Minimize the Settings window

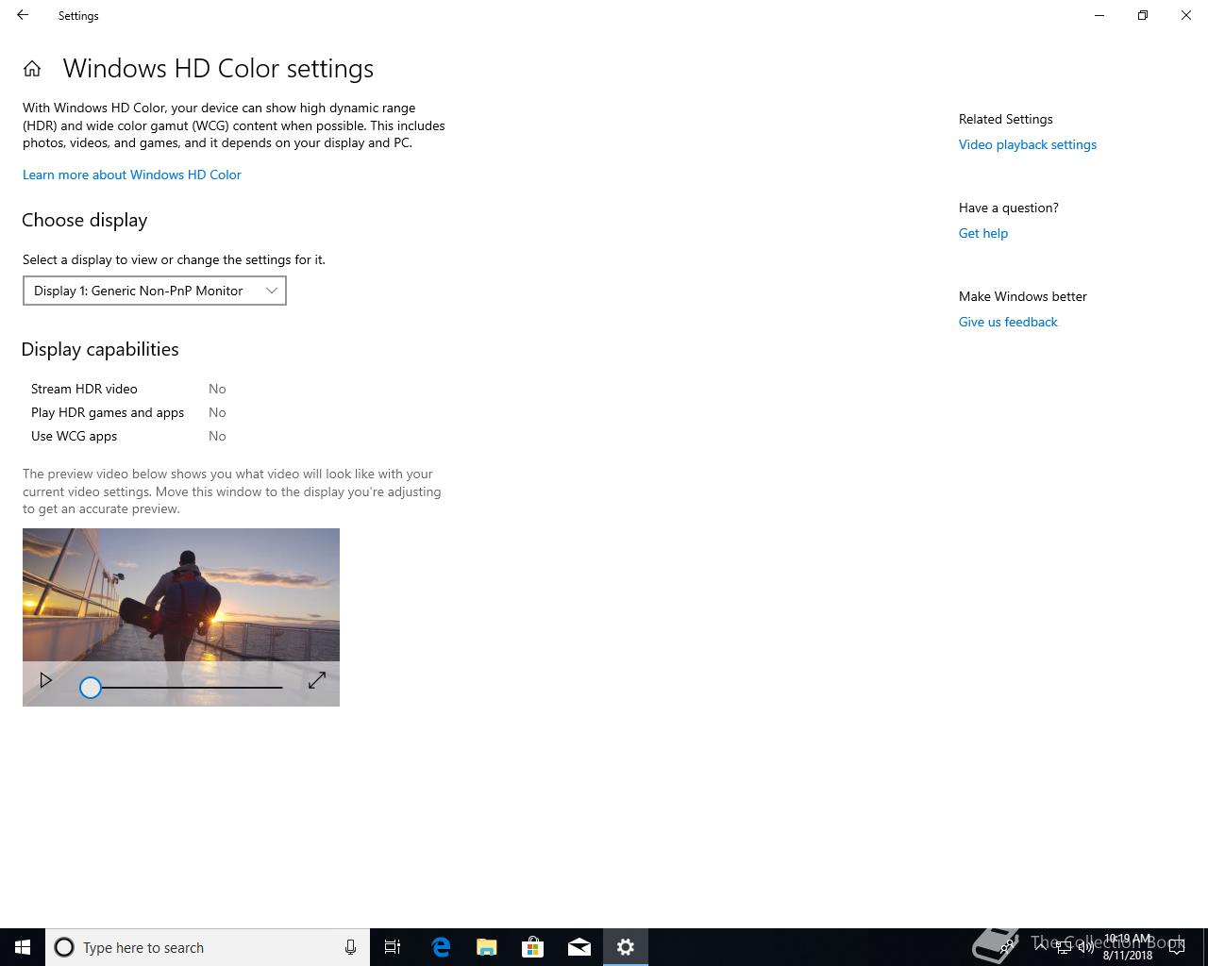pos(1099,15)
